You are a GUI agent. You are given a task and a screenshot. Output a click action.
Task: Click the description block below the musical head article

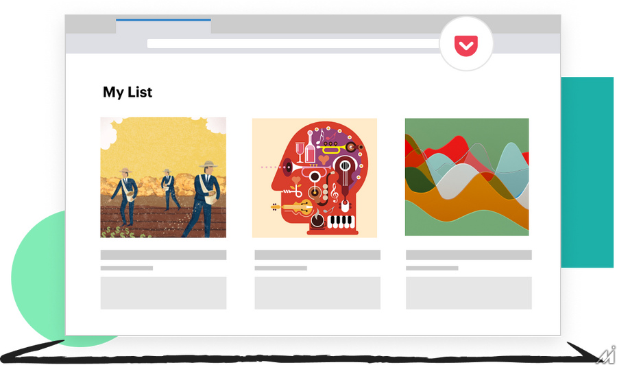(x=317, y=293)
